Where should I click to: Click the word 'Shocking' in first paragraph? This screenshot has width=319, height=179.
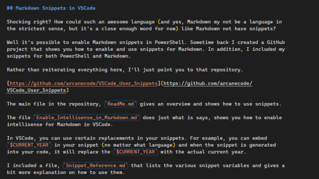(19, 22)
